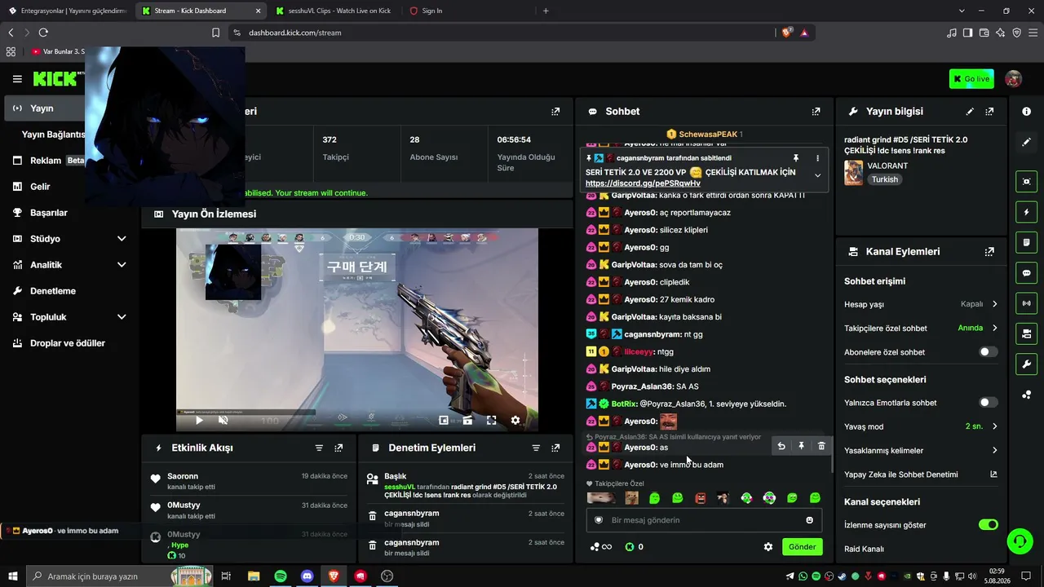1044x587 pixels.
Task: Delete the Ayeros0 'as' message
Action: [x=821, y=446]
